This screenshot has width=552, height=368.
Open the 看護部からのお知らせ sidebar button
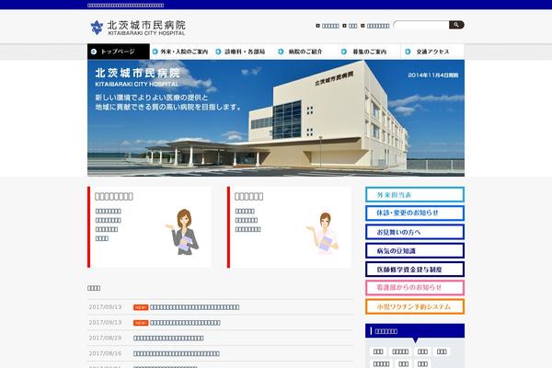coord(415,288)
